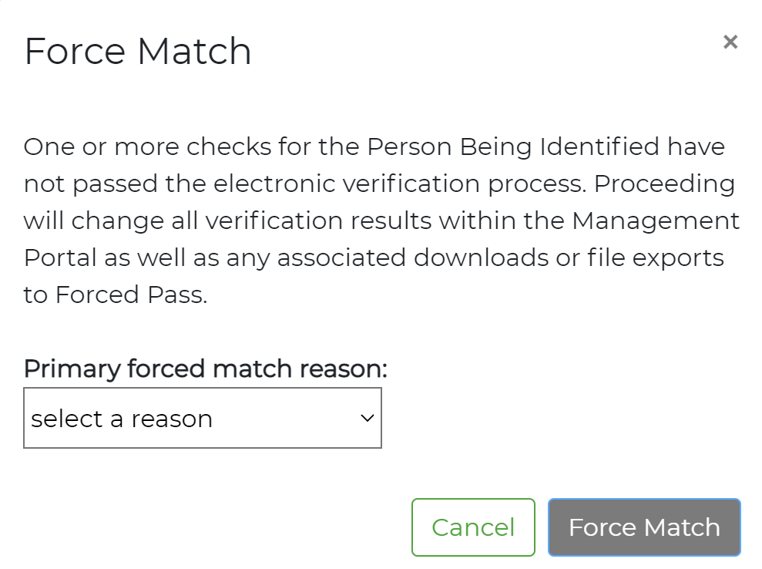Click the X icon to dismiss the dialog
The image size is (762, 569).
tap(730, 42)
